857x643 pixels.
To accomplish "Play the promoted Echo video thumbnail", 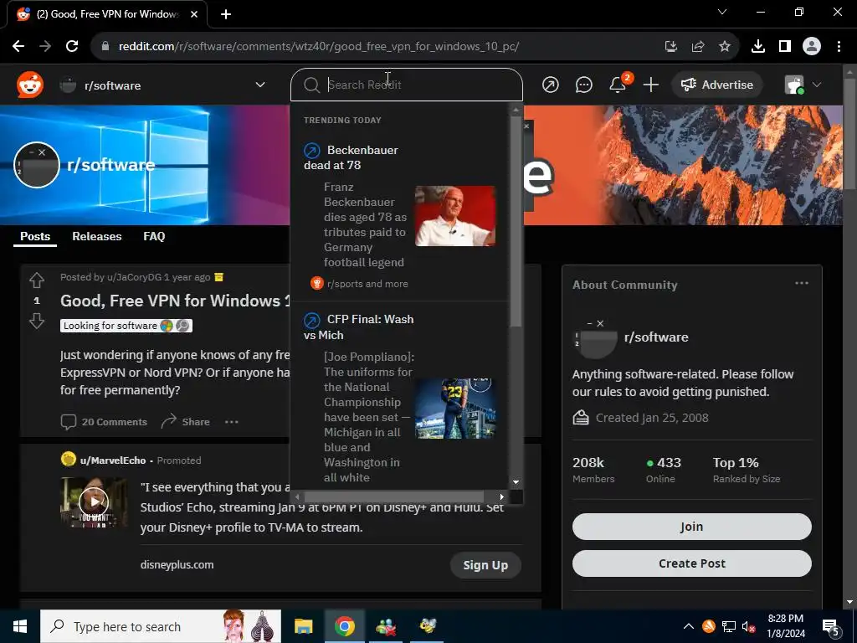I will [x=94, y=502].
